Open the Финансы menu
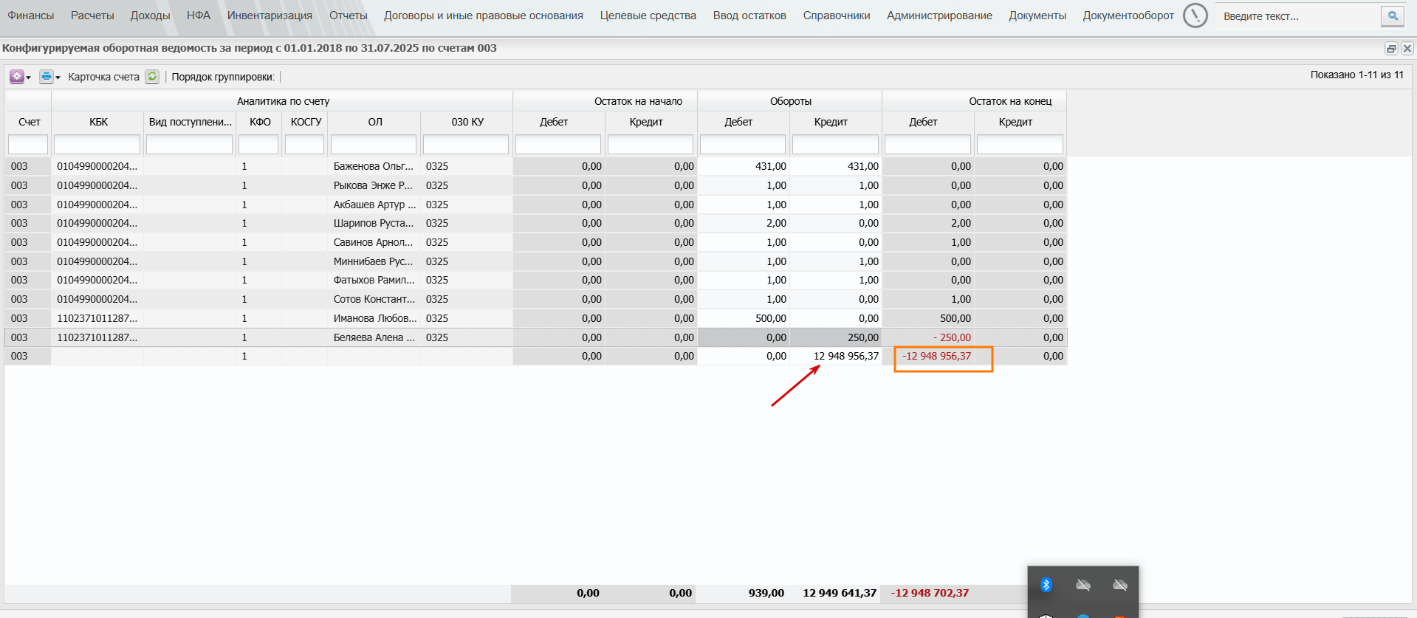 pyautogui.click(x=30, y=16)
